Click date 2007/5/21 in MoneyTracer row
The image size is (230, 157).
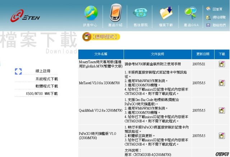tap(199, 64)
